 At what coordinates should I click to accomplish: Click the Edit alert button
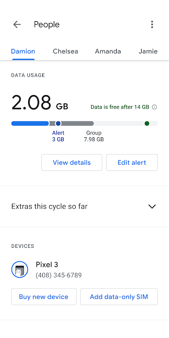click(132, 162)
